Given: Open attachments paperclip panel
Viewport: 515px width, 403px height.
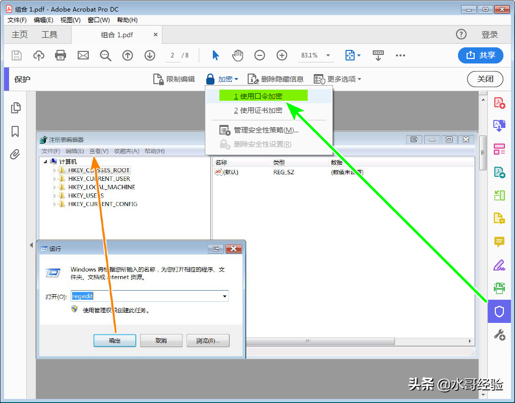Looking at the screenshot, I should tap(15, 154).
